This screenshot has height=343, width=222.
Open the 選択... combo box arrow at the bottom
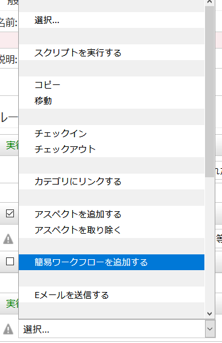click(x=210, y=329)
